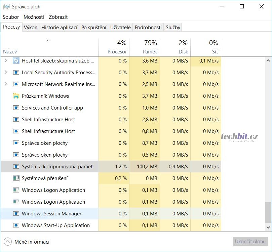Viewport: 272px width, 252px height.
Task: Click the Ukončit úlohu button
Action: 250,242
